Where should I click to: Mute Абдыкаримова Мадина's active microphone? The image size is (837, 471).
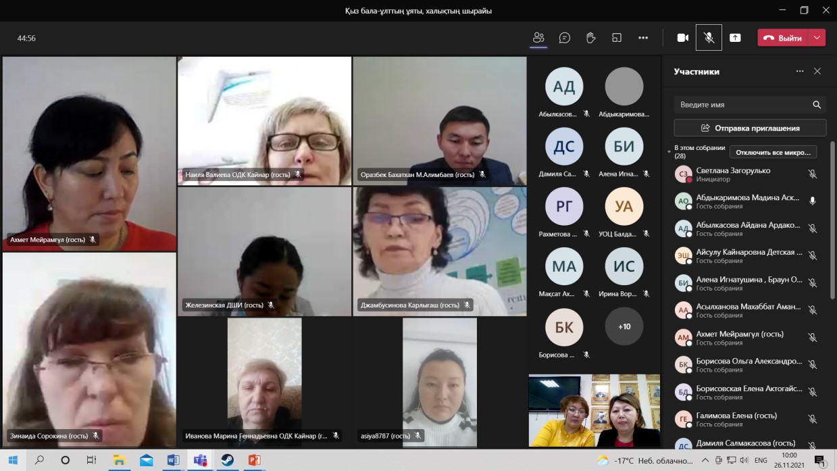[813, 201]
